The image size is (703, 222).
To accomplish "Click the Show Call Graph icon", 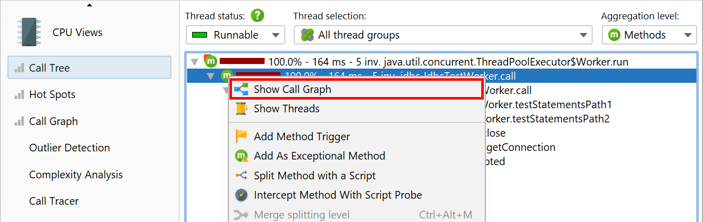I will [x=241, y=89].
